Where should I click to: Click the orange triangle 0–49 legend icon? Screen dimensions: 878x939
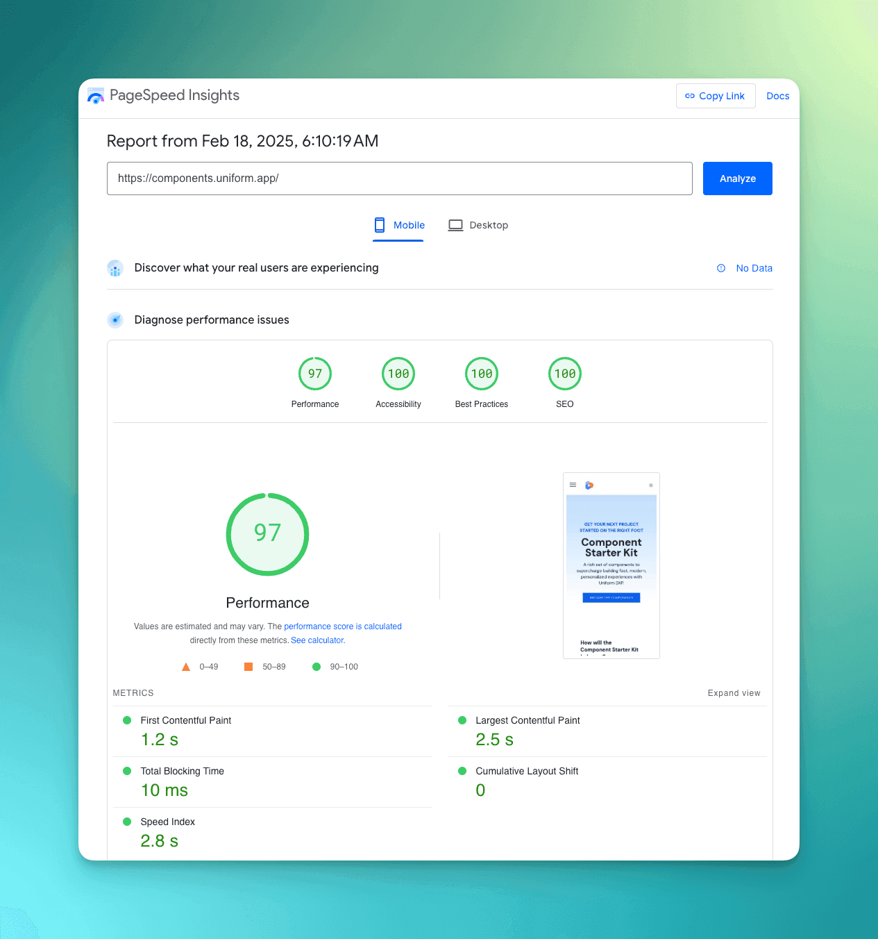click(x=186, y=667)
